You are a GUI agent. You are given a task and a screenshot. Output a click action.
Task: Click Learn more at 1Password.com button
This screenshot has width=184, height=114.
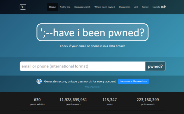tap(133, 81)
